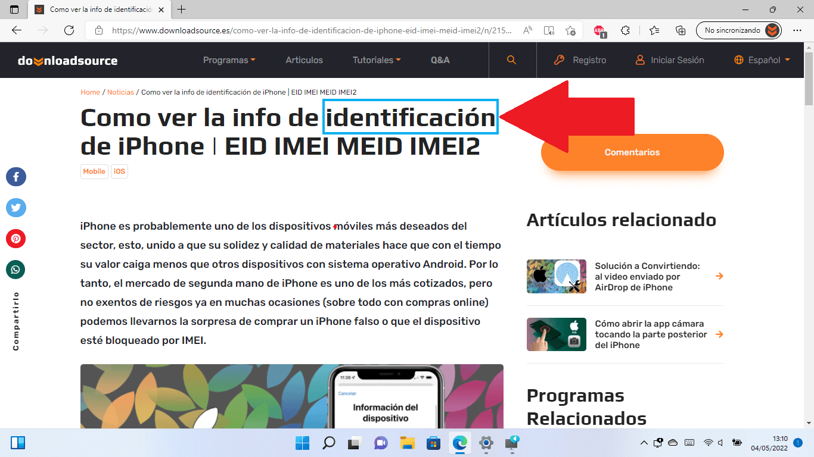Click the iPhone article hero image
Screen dimensions: 814x457
[292, 396]
